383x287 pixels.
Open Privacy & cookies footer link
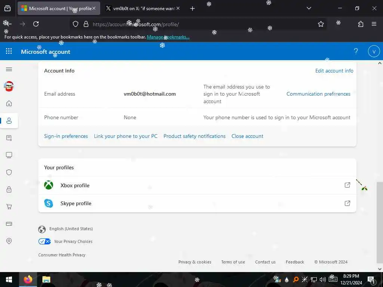click(194, 262)
